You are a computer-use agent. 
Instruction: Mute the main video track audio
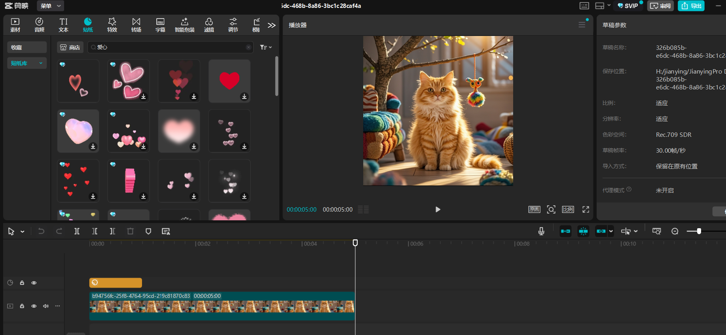coord(46,306)
